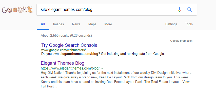
Task: Switch to the News tab
Action: click(76, 24)
